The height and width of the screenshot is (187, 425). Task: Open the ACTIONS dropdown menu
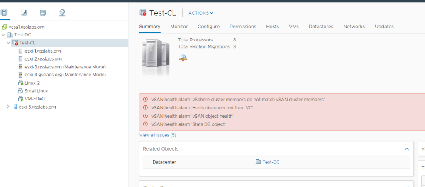(201, 13)
